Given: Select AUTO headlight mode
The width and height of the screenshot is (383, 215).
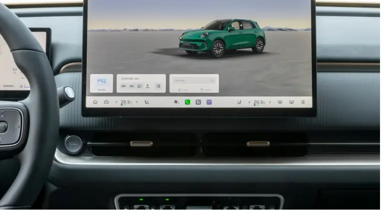Looking at the screenshot, I should [148, 86].
